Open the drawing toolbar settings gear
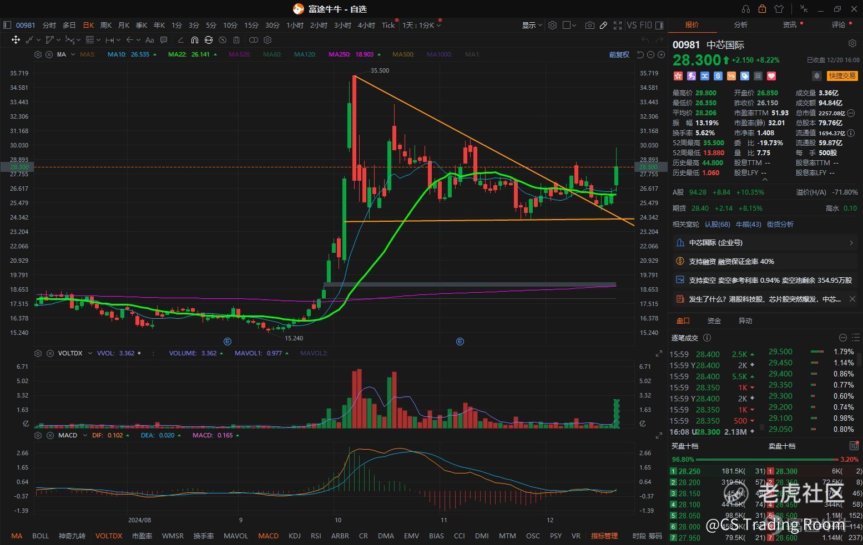Image resolution: width=863 pixels, height=545 pixels. coord(268,40)
